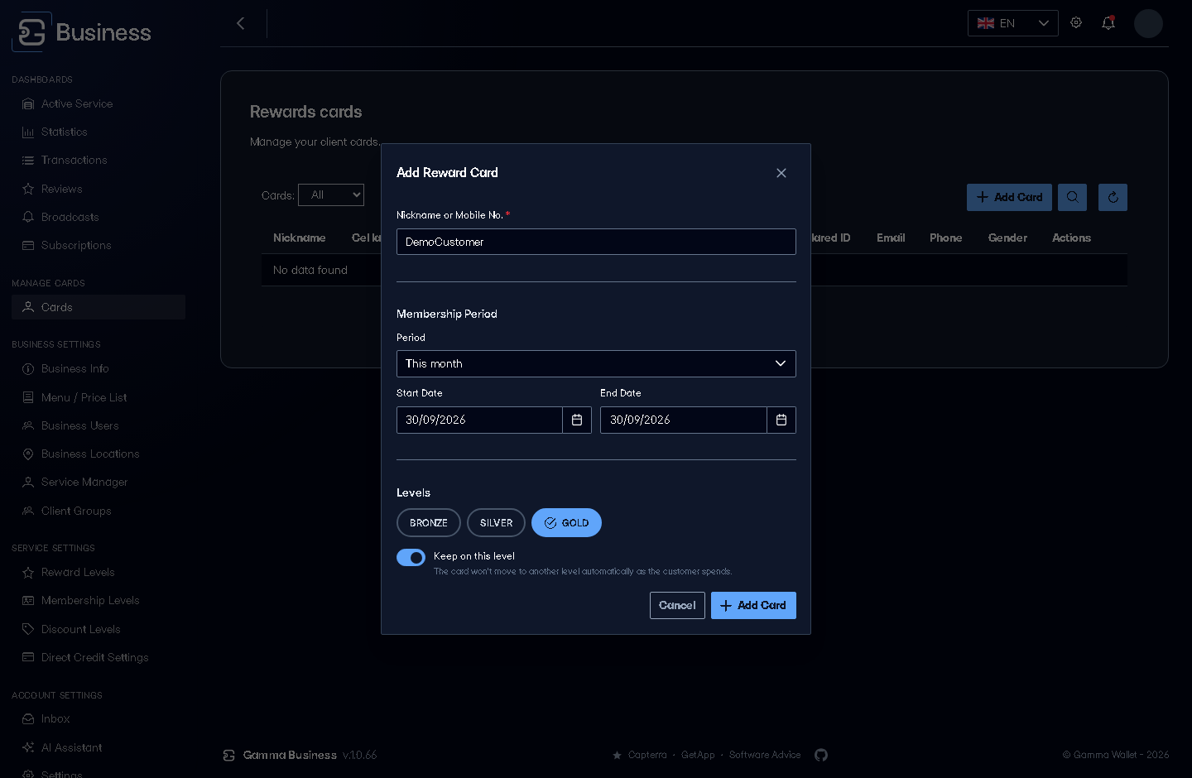
Task: Open the GitHub icon in footer
Action: click(821, 755)
